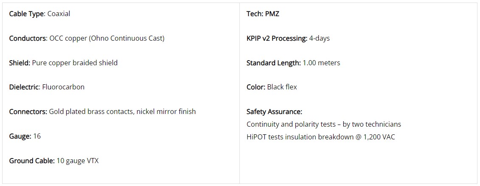Click the 4-days processing value
The height and width of the screenshot is (186, 480).
coord(319,39)
